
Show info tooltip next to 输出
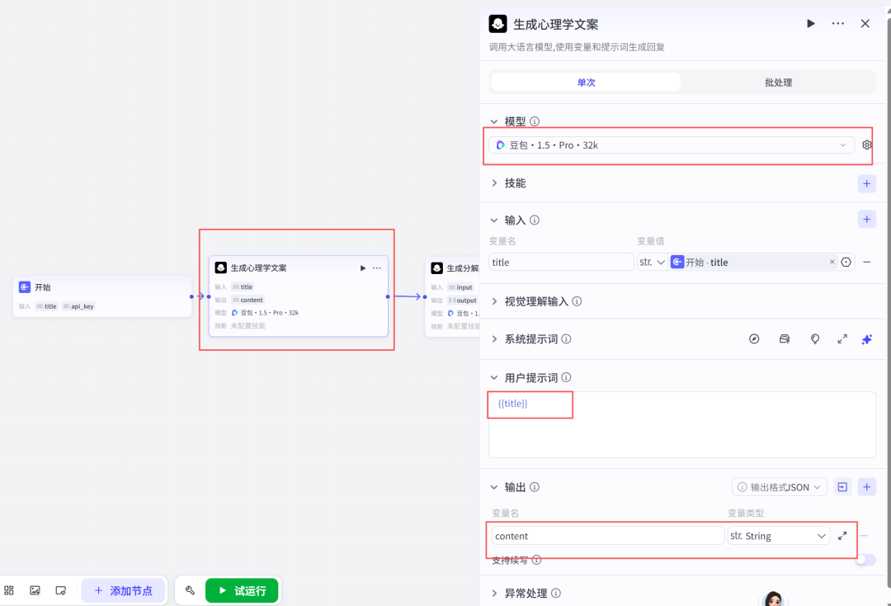(x=534, y=487)
